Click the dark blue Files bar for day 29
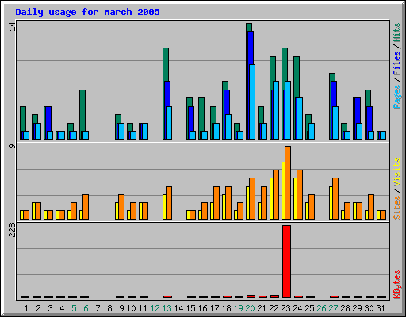 click(358, 110)
